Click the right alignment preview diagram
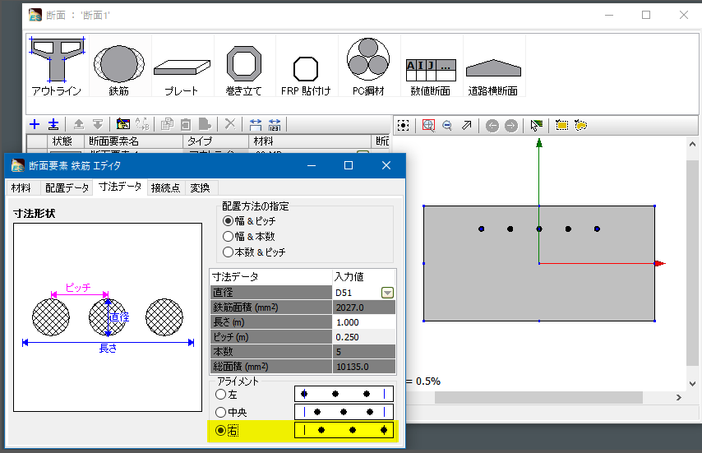This screenshot has width=702, height=453. (x=344, y=430)
